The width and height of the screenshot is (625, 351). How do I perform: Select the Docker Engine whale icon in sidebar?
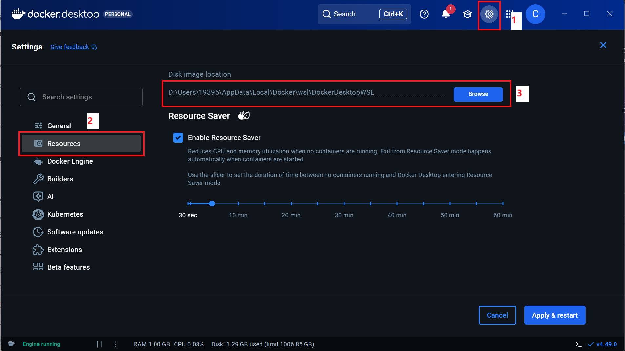[38, 161]
